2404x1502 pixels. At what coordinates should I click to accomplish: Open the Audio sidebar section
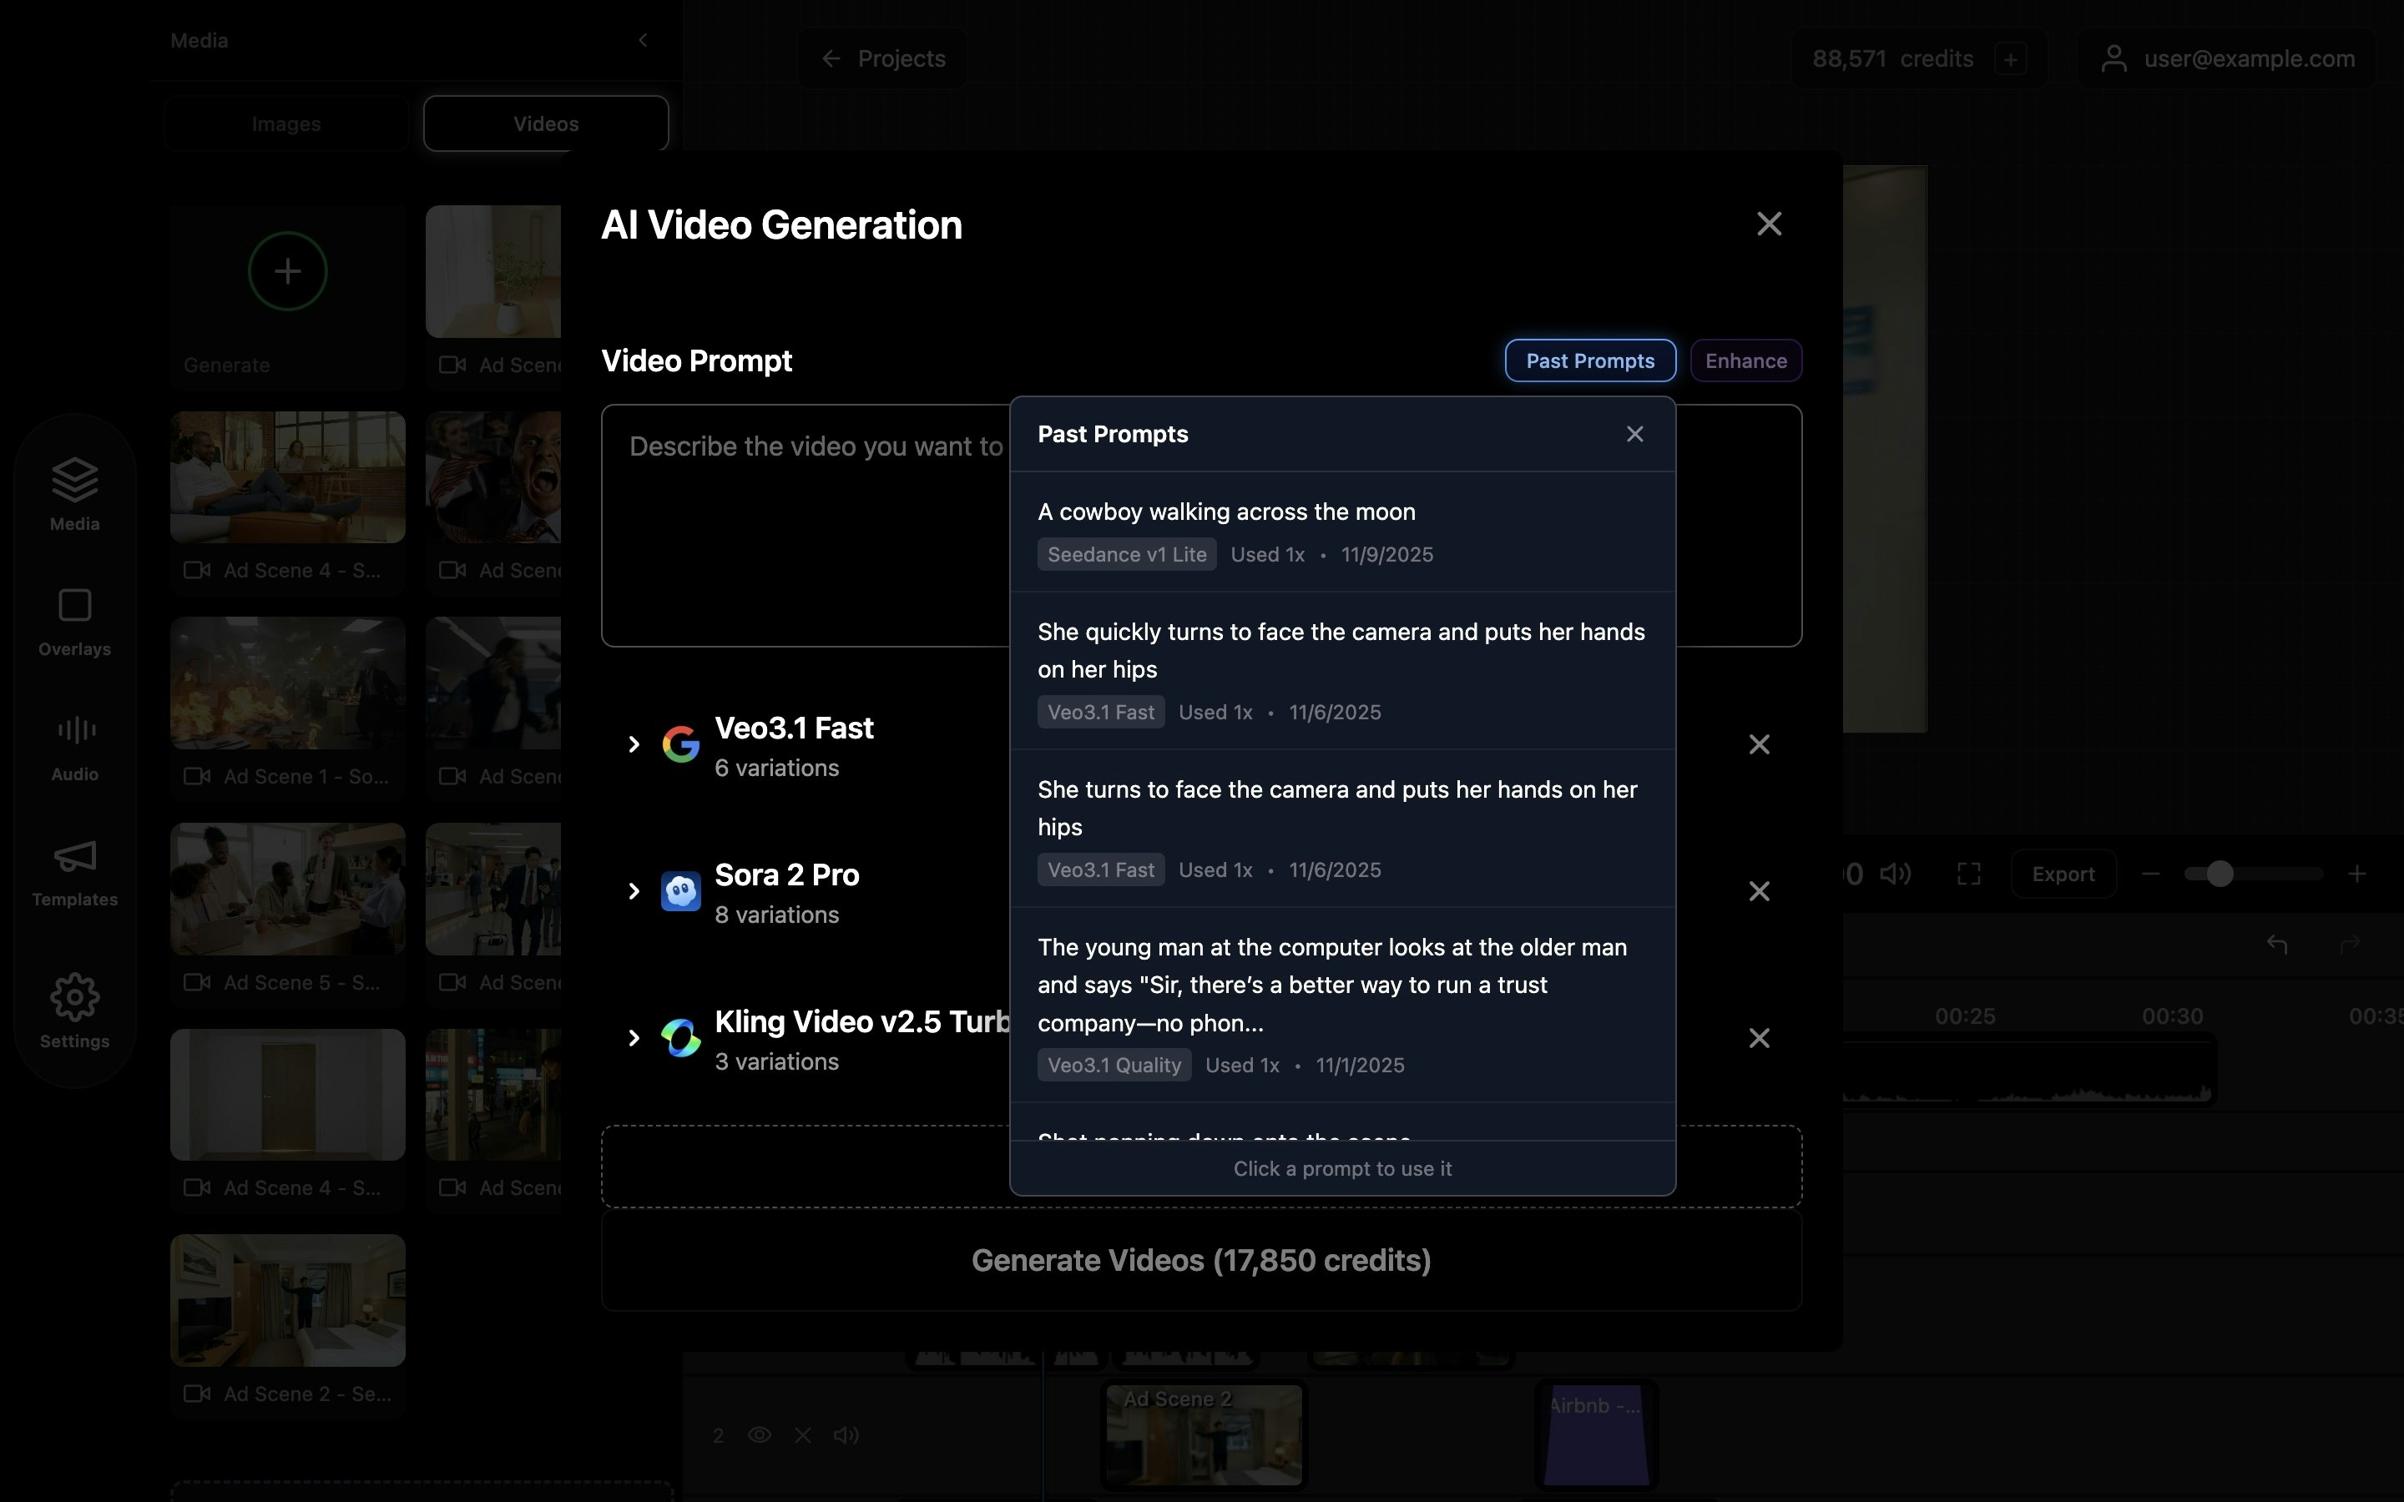(74, 746)
